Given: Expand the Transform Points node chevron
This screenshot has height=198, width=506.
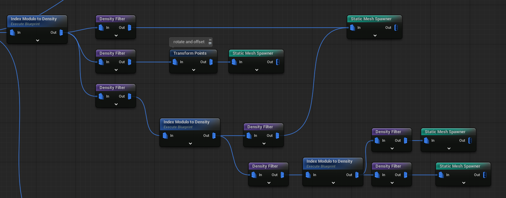Looking at the screenshot, I should 194,70.
